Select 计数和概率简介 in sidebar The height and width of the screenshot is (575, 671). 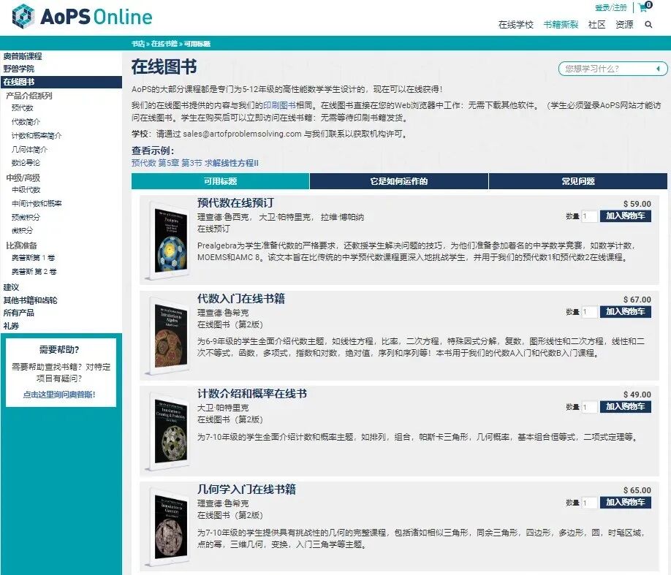[x=37, y=136]
